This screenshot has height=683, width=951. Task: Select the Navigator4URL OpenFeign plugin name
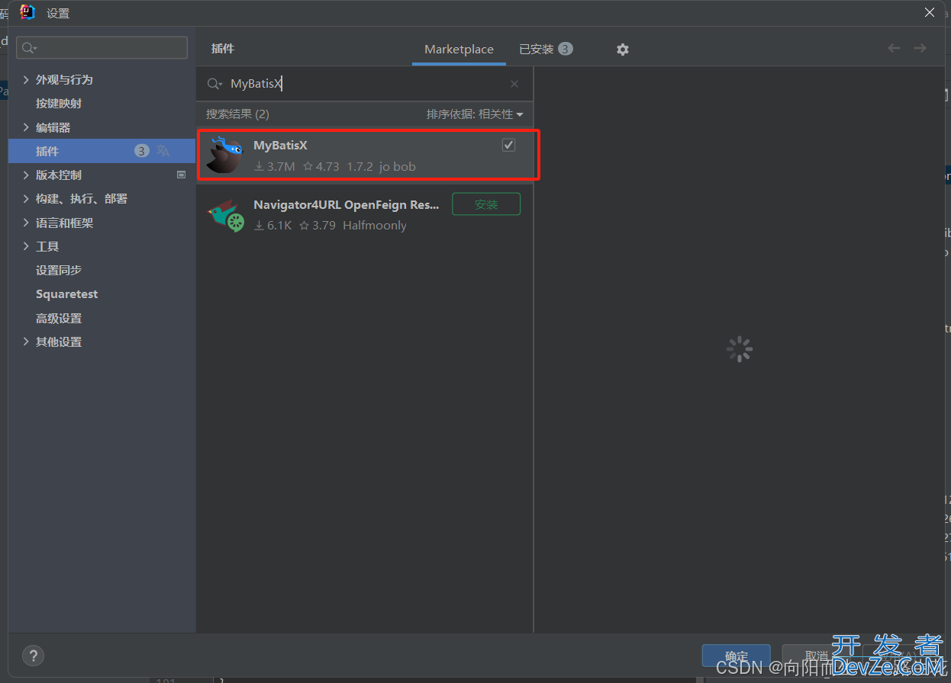[x=347, y=204]
